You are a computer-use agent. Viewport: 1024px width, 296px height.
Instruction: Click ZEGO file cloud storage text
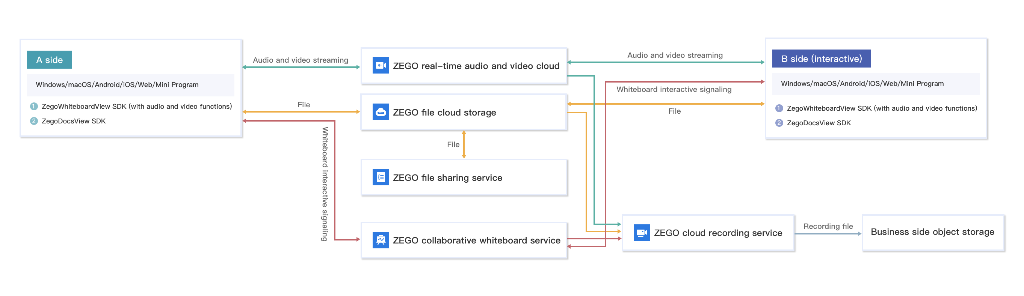point(444,113)
